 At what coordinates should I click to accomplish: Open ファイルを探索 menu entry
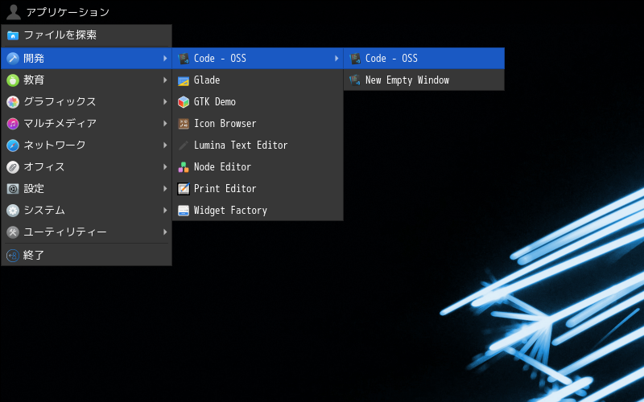pyautogui.click(x=86, y=35)
